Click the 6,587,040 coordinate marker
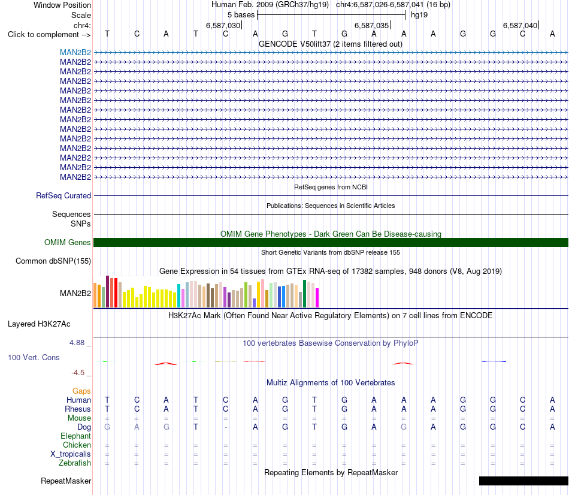The height and width of the screenshot is (495, 569). (x=520, y=25)
